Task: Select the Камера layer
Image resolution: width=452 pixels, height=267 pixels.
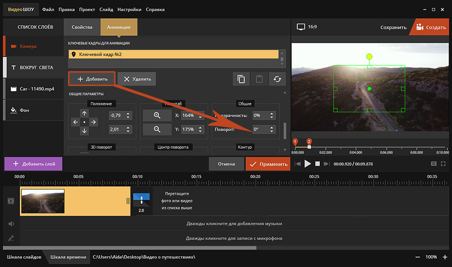Action: [x=33, y=46]
